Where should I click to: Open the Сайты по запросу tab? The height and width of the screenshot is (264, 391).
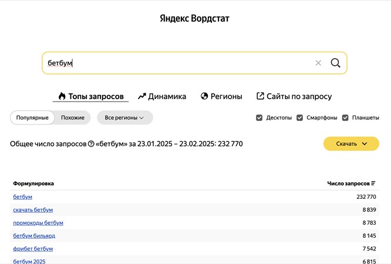point(294,96)
